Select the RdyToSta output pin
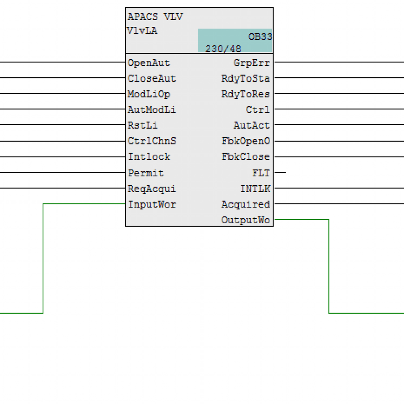 [245, 79]
